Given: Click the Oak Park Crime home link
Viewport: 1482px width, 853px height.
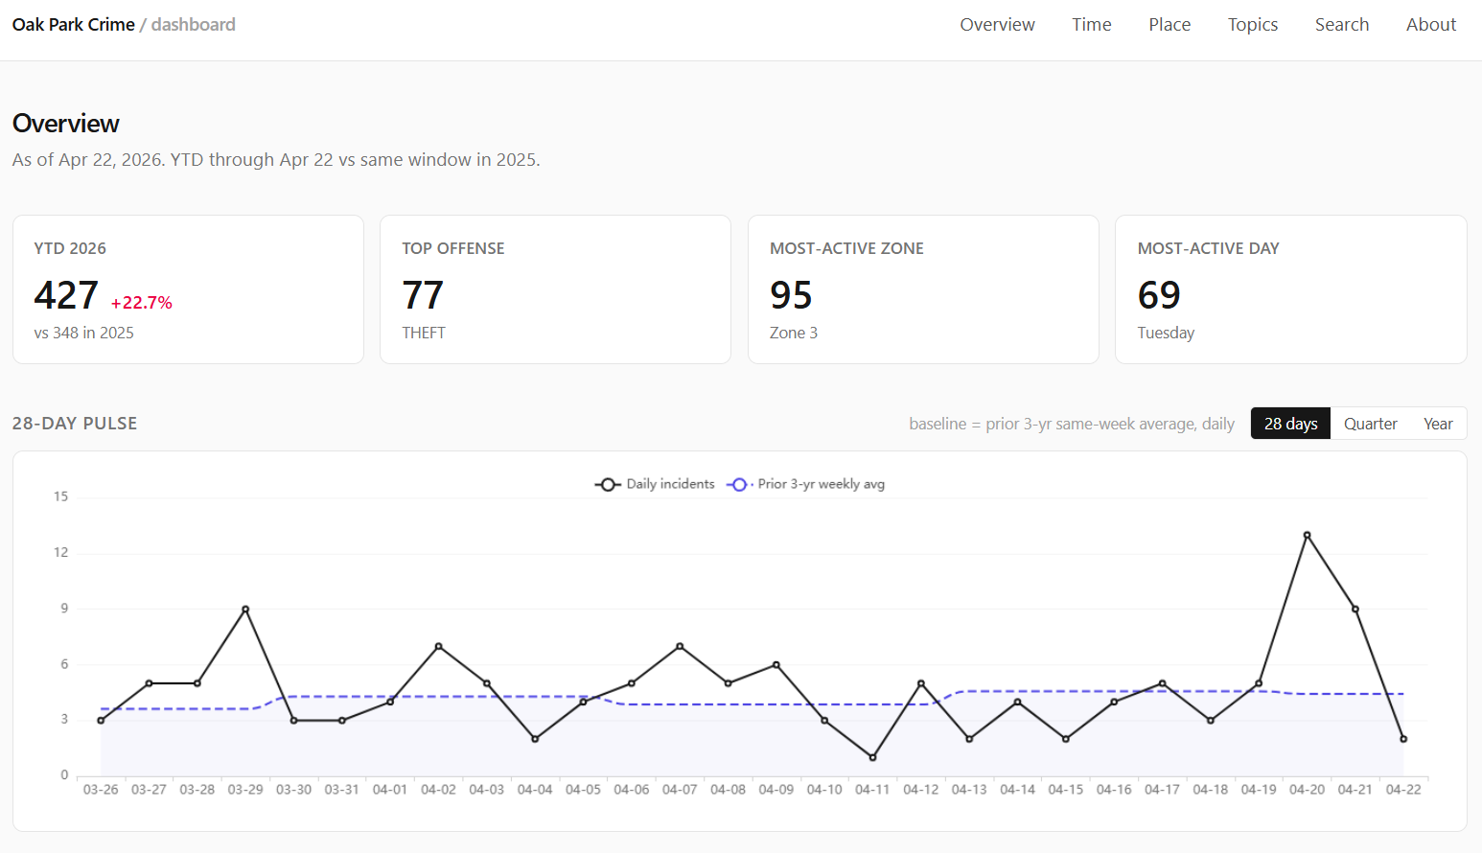Looking at the screenshot, I should [74, 25].
